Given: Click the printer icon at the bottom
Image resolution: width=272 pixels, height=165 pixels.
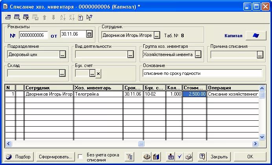Looking at the screenshot, I should pos(188,157).
